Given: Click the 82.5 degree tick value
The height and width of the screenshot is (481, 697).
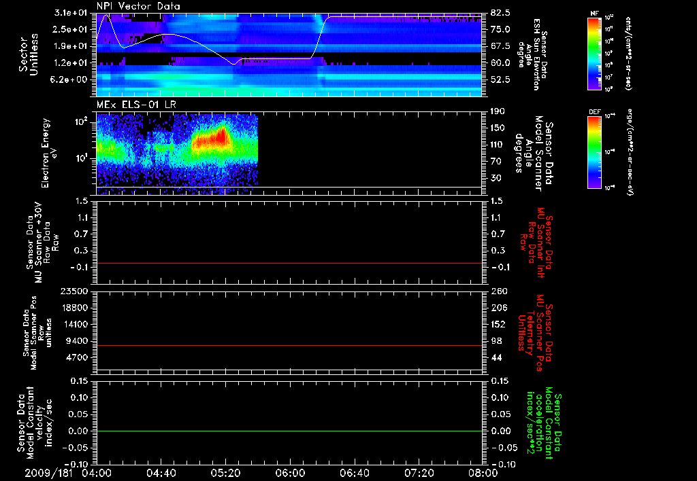Looking at the screenshot, I should click(500, 13).
